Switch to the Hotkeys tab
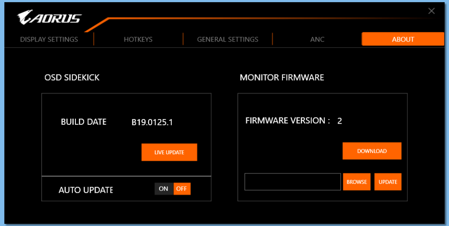Screen dimensions: 449x226 pos(138,39)
